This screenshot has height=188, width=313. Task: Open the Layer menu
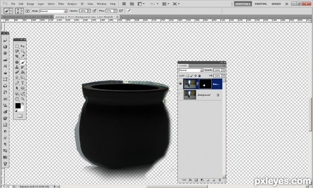pyautogui.click(x=41, y=4)
